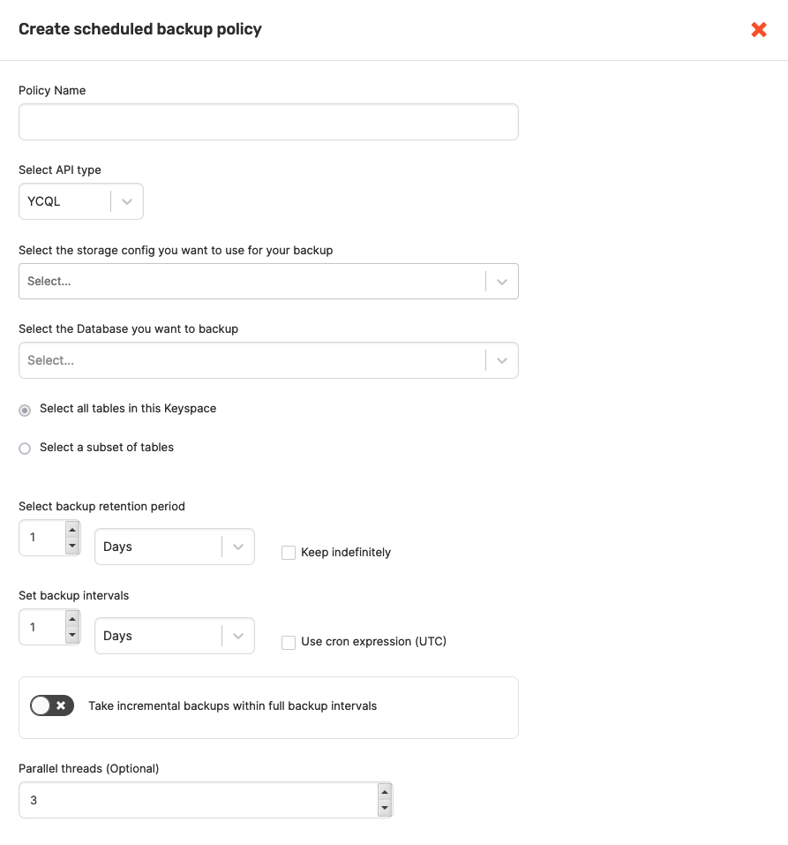Click the Parallel threads number input
This screenshot has height=845, width=788.
[x=194, y=800]
